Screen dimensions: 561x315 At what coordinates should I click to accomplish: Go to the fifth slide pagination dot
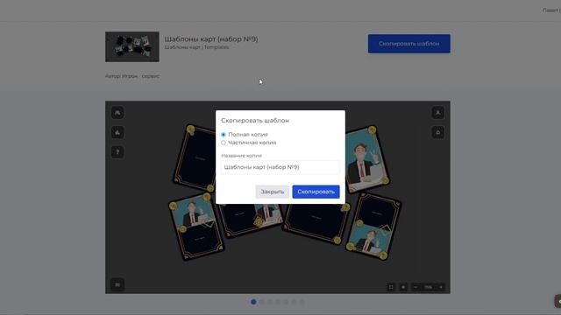coord(286,302)
